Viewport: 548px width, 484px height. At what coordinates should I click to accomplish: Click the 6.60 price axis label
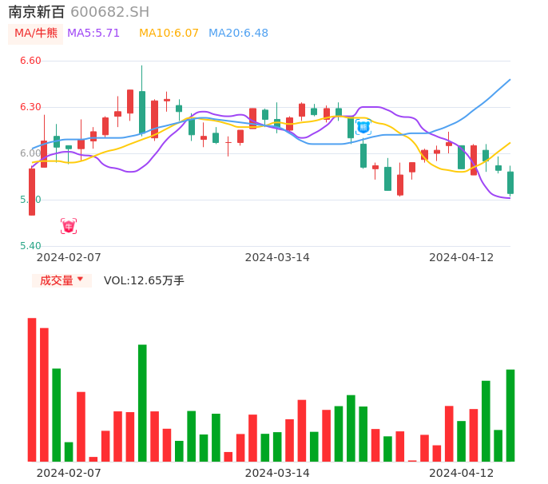pyautogui.click(x=30, y=61)
